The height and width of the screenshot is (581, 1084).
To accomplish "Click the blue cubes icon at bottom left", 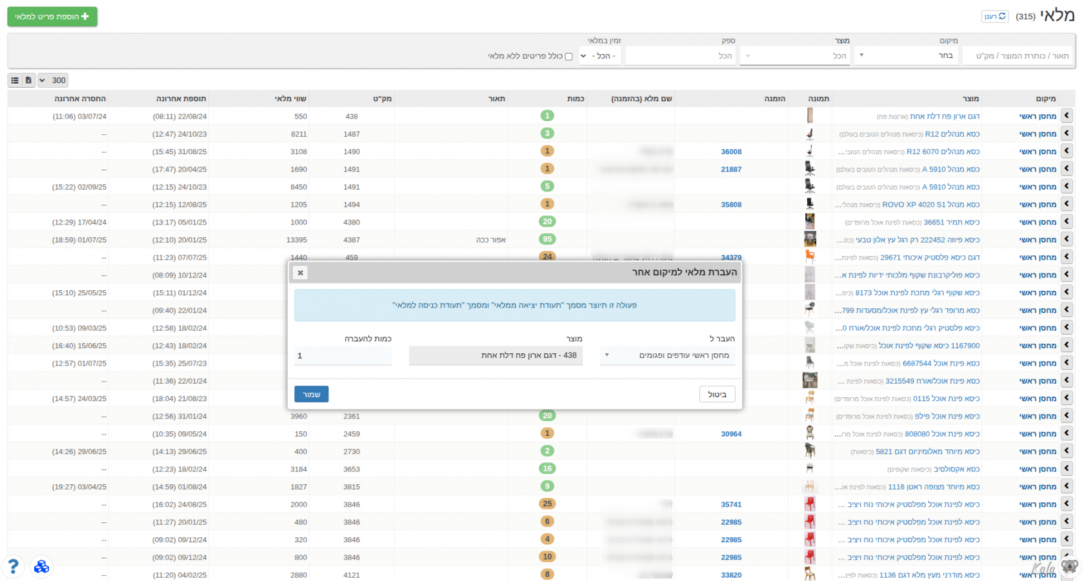I will pos(41,567).
